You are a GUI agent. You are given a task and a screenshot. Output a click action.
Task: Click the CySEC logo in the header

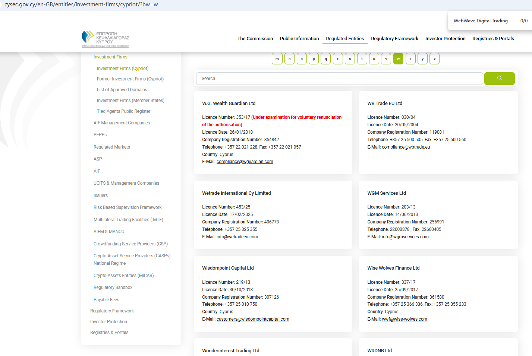pos(106,39)
